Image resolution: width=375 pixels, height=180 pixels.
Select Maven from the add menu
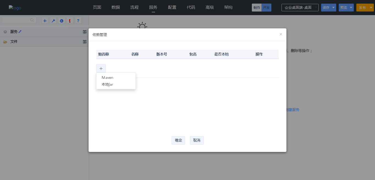click(x=107, y=77)
